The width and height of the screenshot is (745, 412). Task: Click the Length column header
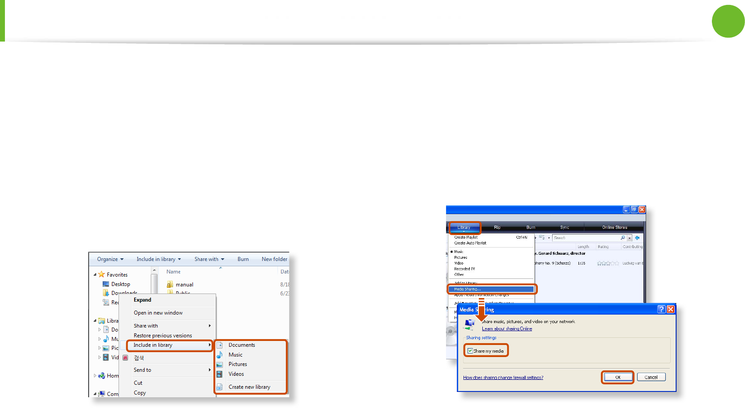pos(583,247)
